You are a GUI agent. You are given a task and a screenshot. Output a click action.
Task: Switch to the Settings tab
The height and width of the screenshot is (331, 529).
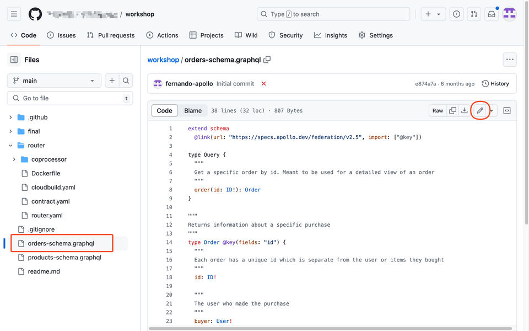tap(375, 35)
